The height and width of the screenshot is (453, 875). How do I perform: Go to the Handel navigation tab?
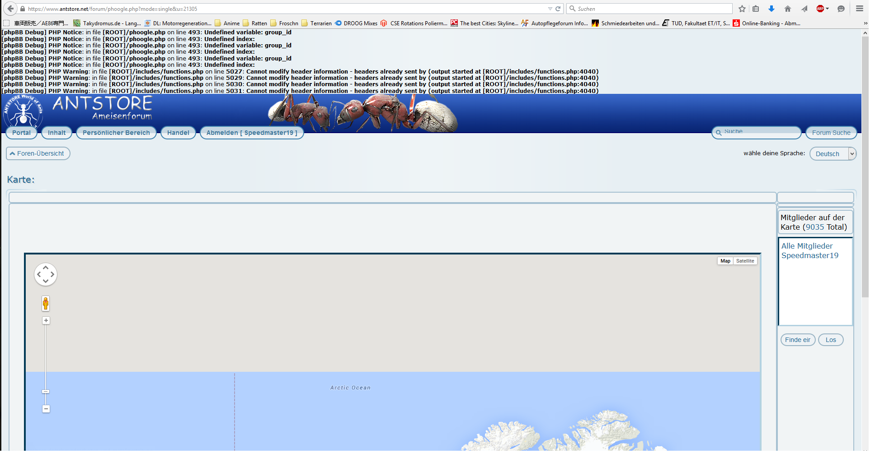[x=178, y=133]
